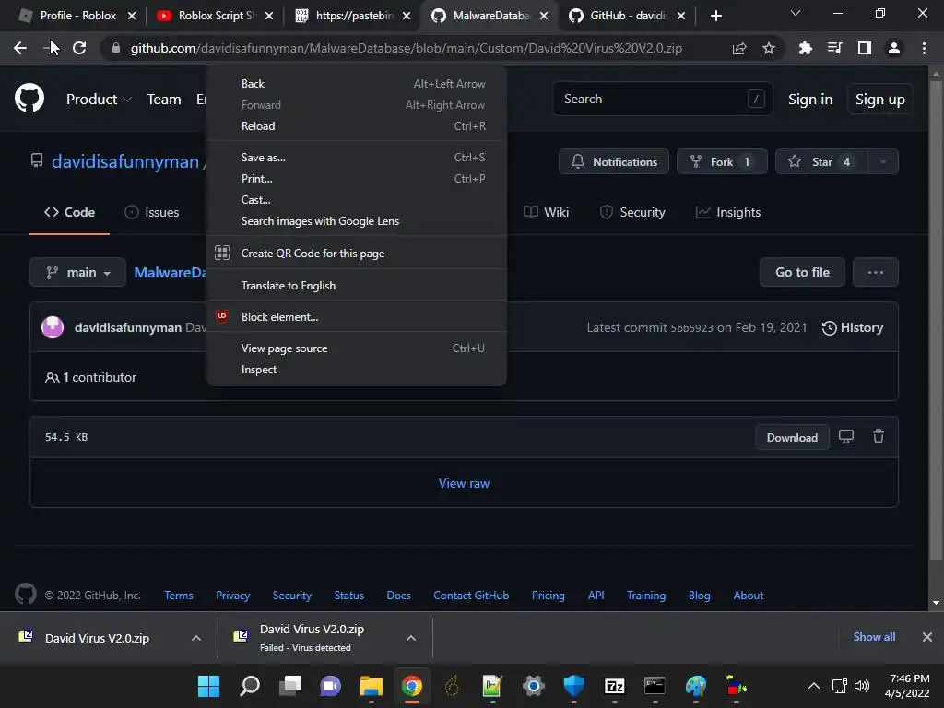Choose Search images with Google Lens
This screenshot has height=708, width=944.
pos(357,221)
